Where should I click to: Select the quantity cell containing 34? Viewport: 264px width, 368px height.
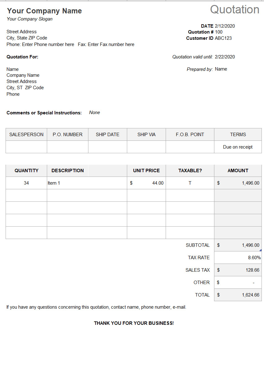click(26, 183)
